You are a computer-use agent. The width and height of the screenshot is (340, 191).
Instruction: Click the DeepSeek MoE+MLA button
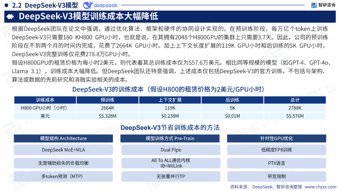[63, 150]
